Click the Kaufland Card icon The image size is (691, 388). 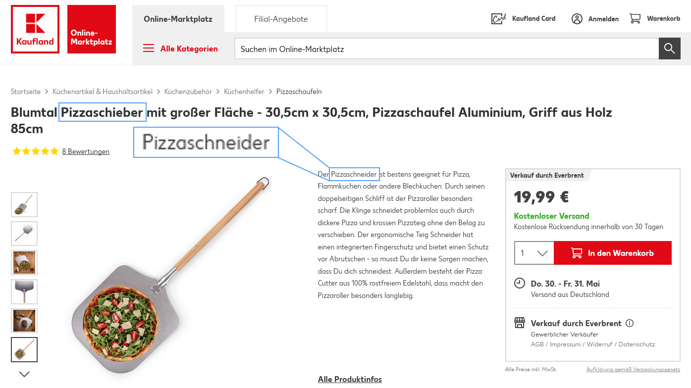[x=498, y=18]
